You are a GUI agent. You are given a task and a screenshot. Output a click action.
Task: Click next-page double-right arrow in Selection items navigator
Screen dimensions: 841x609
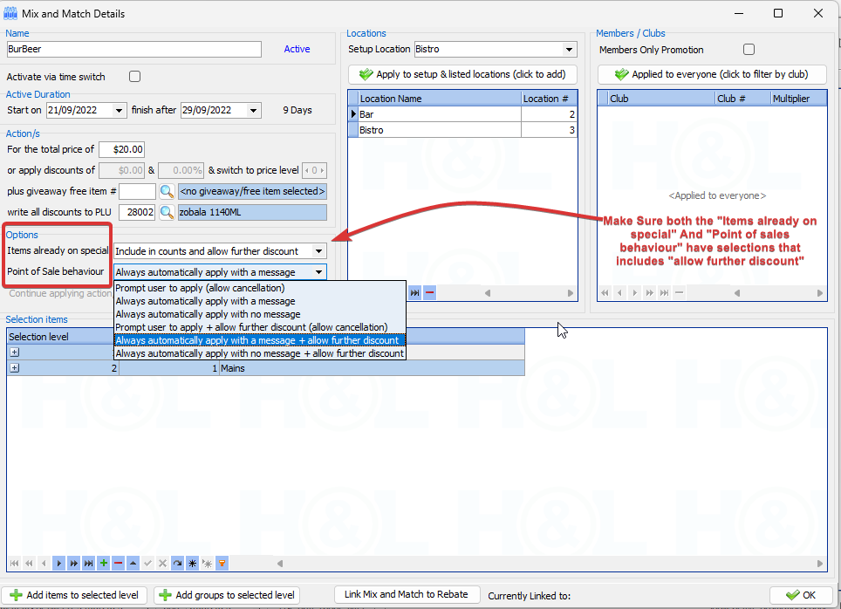click(x=74, y=564)
